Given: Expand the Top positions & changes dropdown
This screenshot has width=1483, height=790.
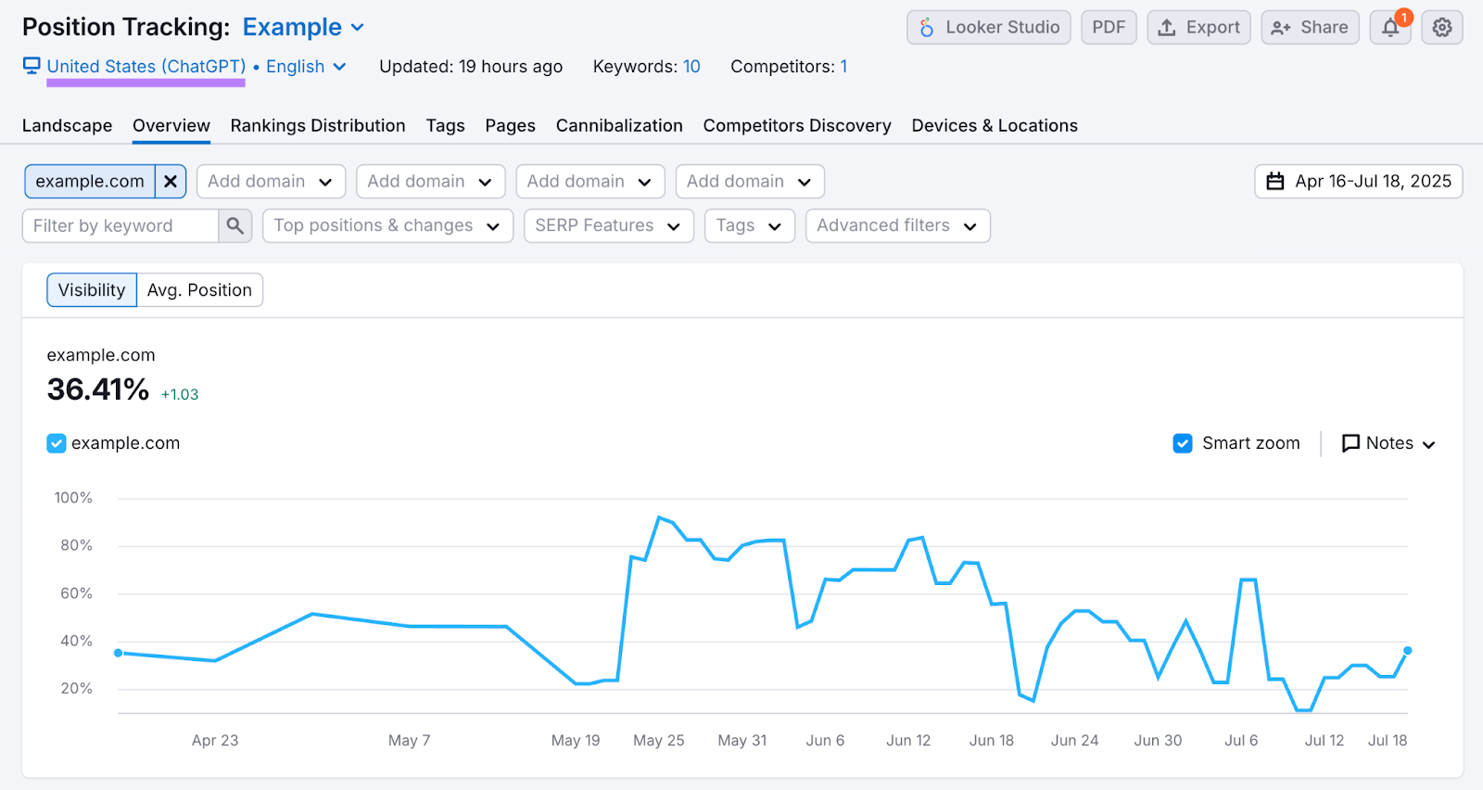Looking at the screenshot, I should tap(387, 225).
